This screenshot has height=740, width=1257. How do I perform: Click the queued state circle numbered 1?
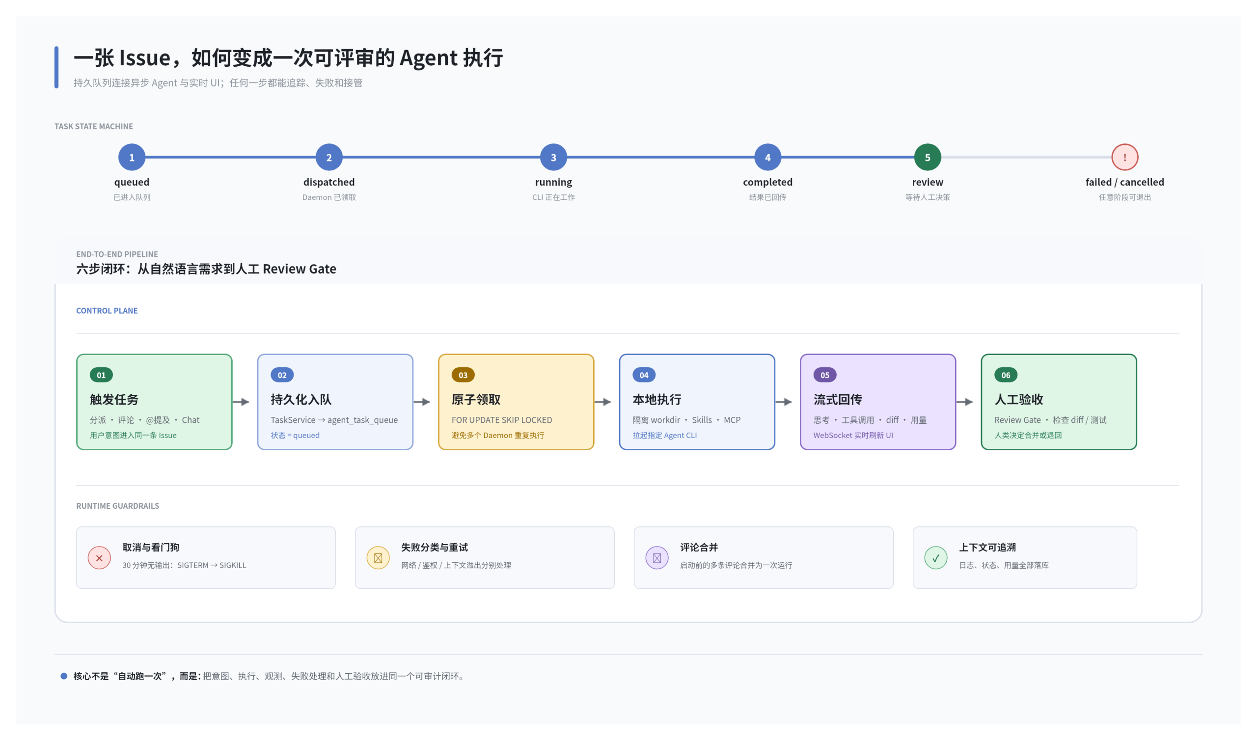pos(132,157)
